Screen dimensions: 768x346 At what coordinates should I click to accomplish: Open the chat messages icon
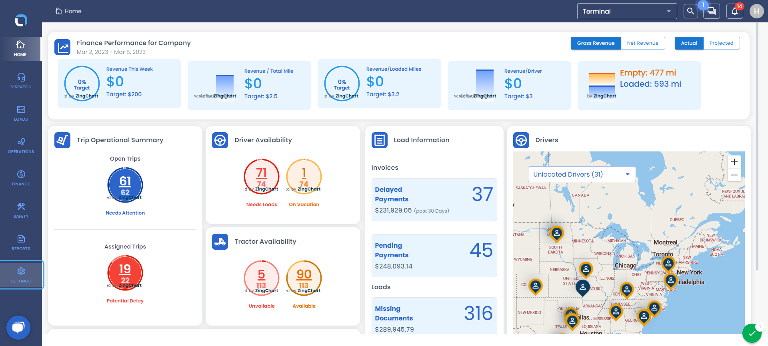point(712,11)
